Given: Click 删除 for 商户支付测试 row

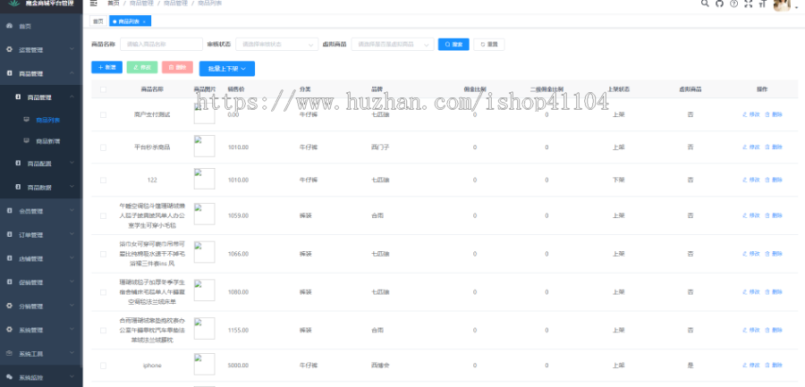Looking at the screenshot, I should tap(775, 114).
